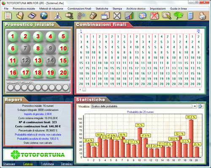Open the Stampa menu

117,9
